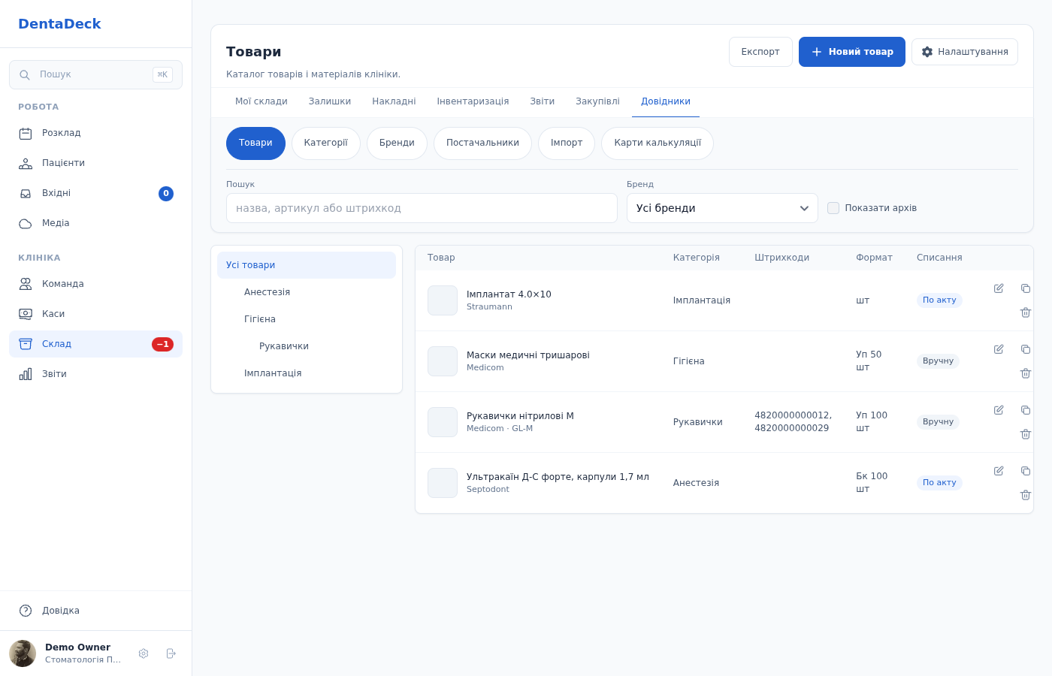Delete Маски медичні тришарові via trash icon

click(x=1026, y=373)
